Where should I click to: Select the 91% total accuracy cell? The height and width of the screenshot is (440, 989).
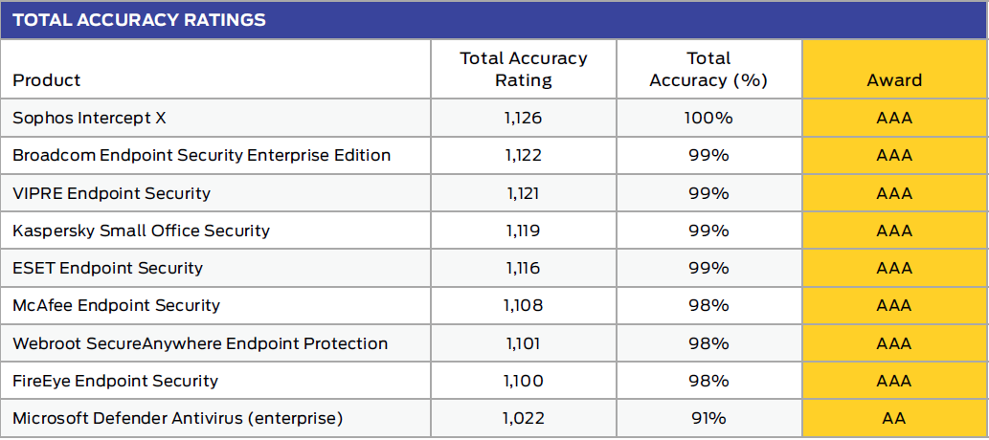tap(708, 418)
